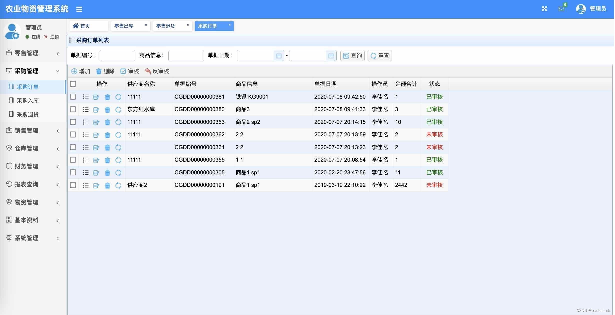Click the calendar icon in the start date field
Image resolution: width=615 pixels, height=315 pixels.
click(279, 56)
